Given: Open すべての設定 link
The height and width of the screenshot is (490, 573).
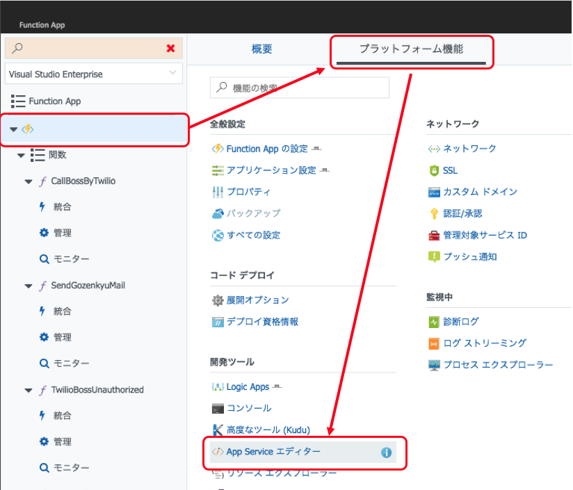Looking at the screenshot, I should pyautogui.click(x=254, y=235).
